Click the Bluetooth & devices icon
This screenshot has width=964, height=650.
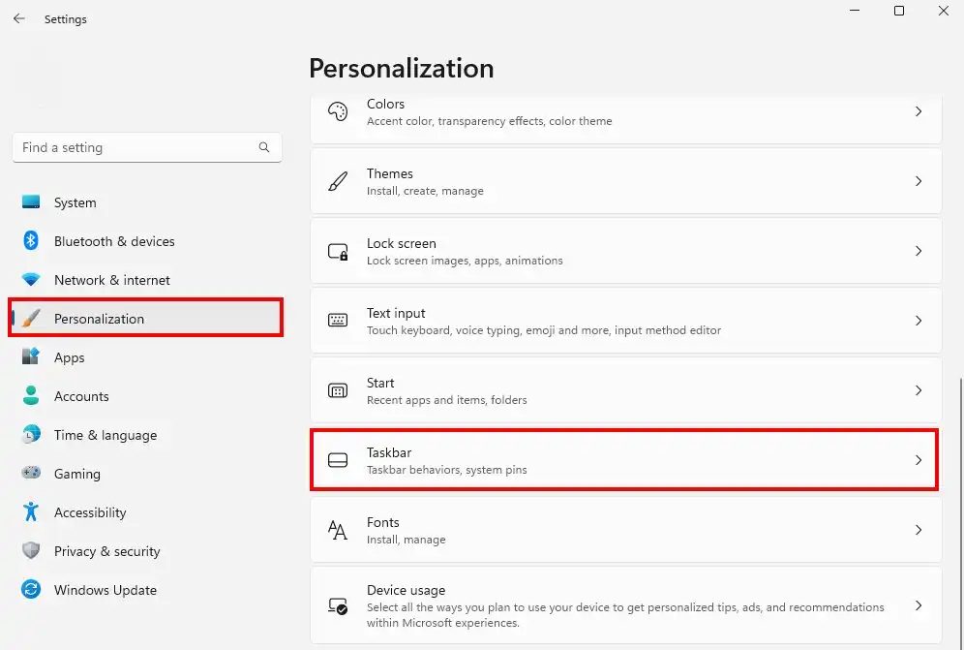click(x=31, y=240)
